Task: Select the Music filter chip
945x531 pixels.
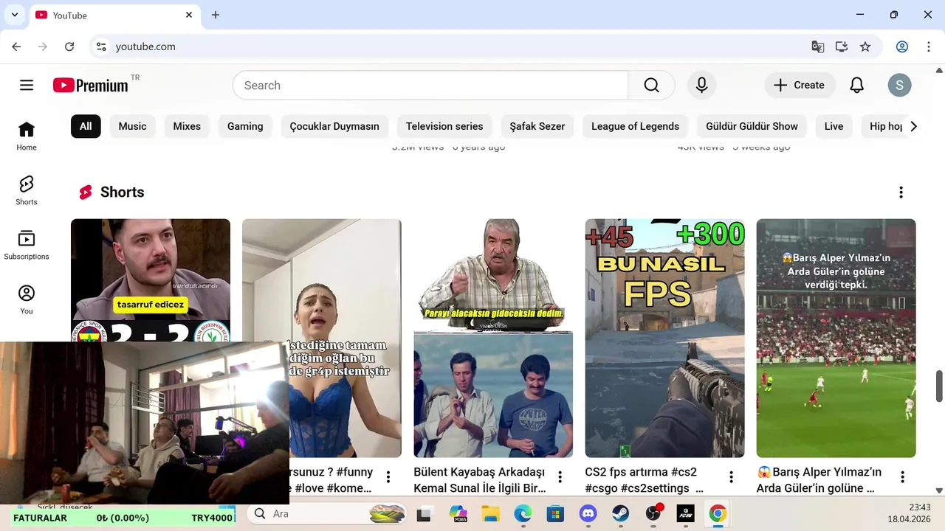Action: [133, 126]
